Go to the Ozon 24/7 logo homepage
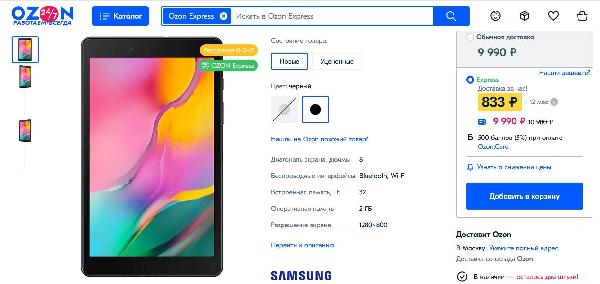Screen dimensions: 600x284 click(x=42, y=16)
